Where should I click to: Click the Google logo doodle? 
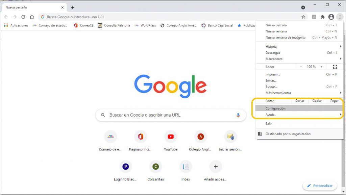(x=170, y=86)
